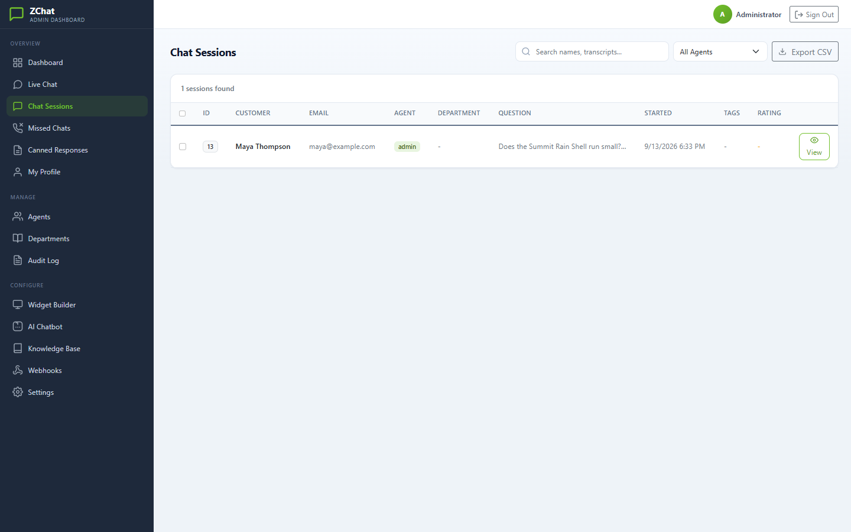Screen dimensions: 851x532
Task: Focus the search names, transcripts field
Action: point(592,51)
